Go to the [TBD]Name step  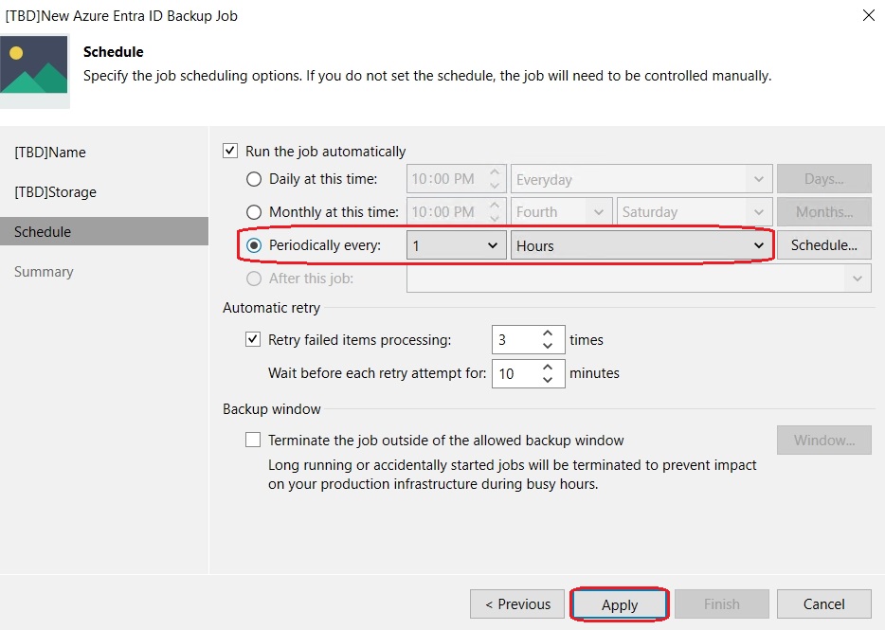[x=50, y=153]
